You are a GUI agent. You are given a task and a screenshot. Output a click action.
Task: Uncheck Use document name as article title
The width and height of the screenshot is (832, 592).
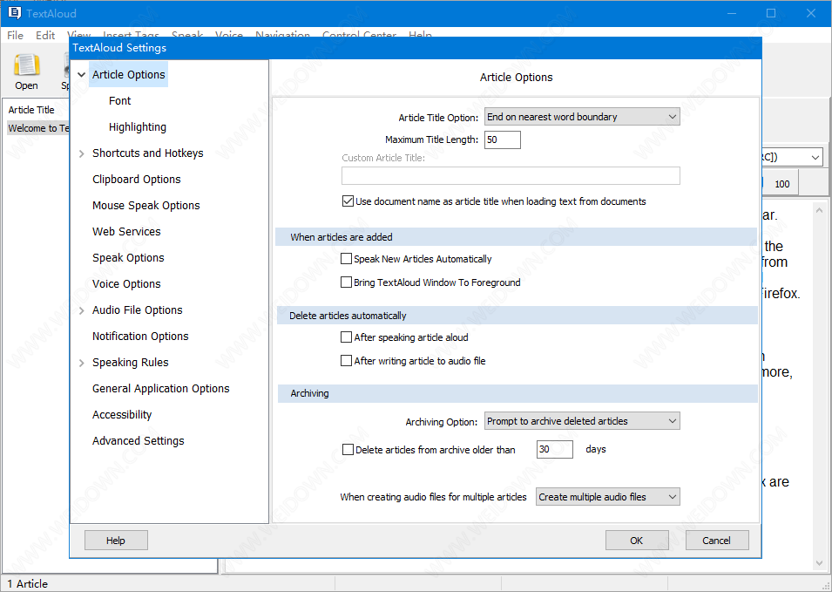[x=348, y=201]
